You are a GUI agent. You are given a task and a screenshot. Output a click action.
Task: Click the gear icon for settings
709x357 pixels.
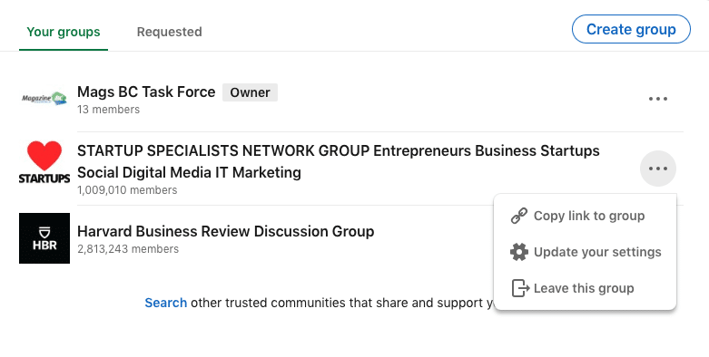[519, 252]
